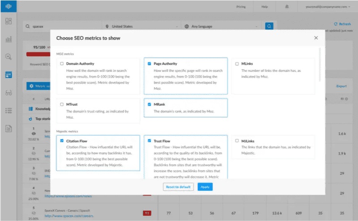The image size is (358, 221).
Task: Uncheck the Page Authority checkbox
Action: tap(149, 63)
